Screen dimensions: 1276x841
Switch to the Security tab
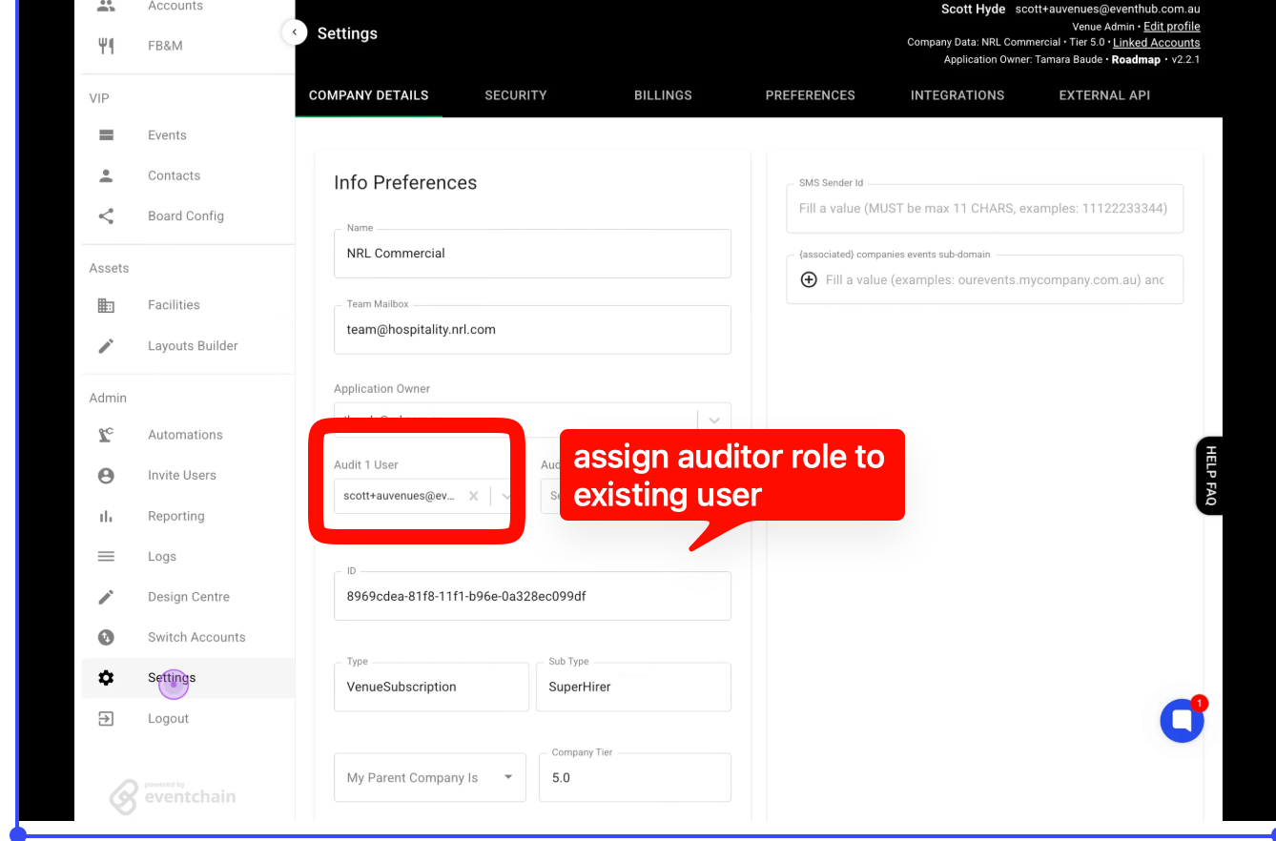[516, 95]
